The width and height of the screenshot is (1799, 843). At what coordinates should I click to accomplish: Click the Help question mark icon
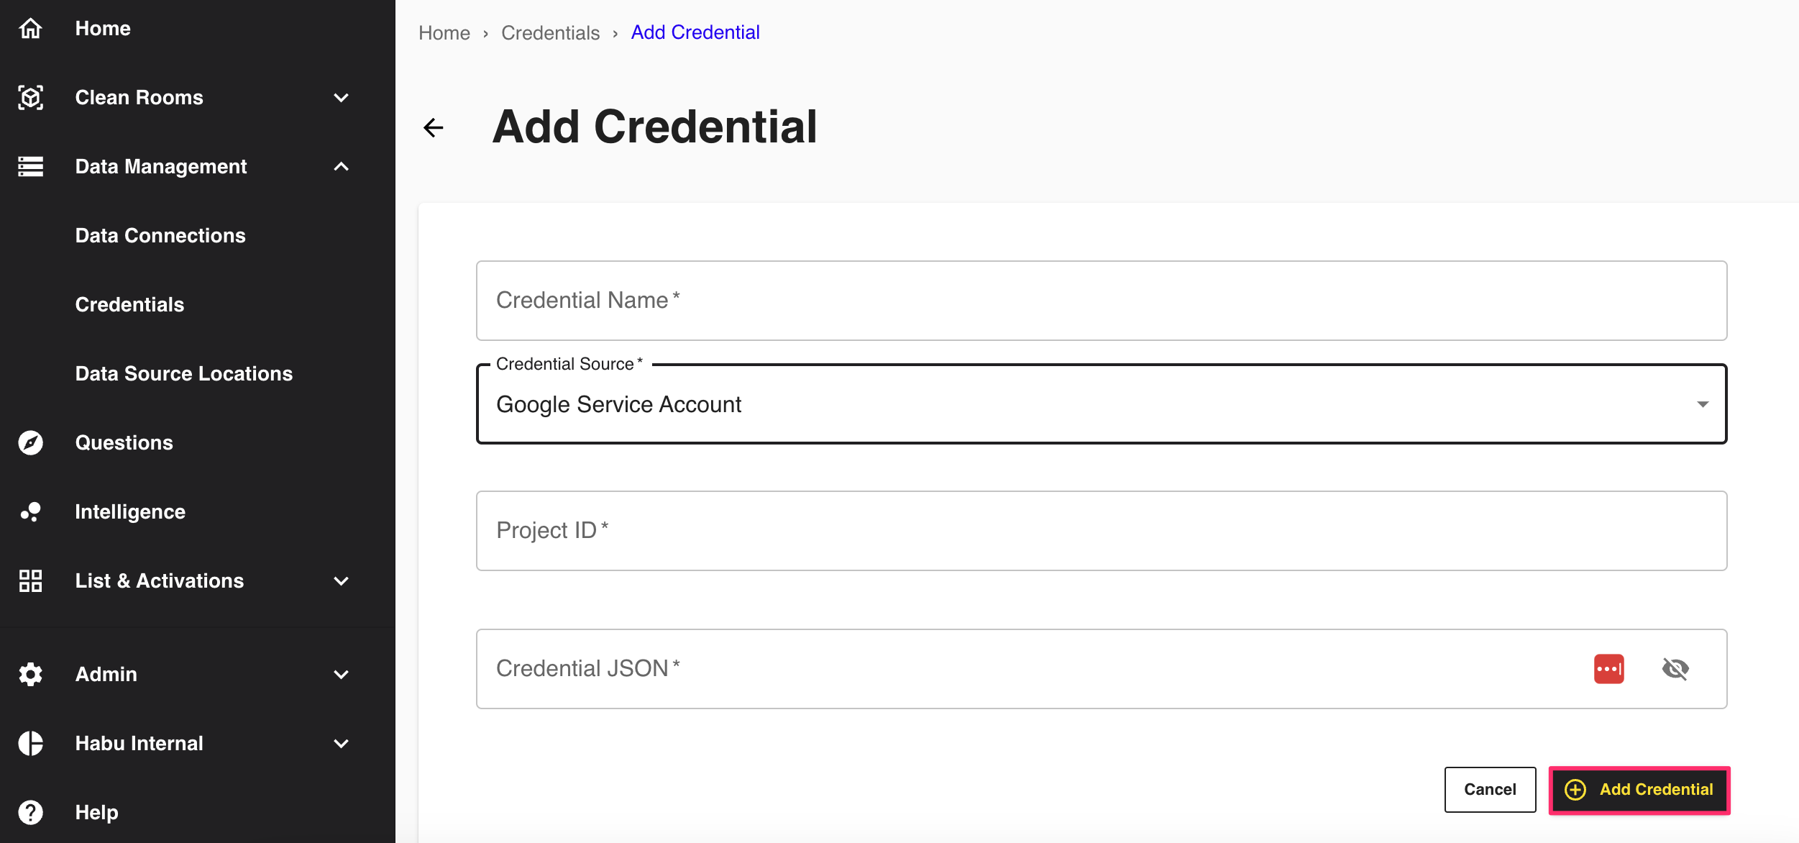pos(30,812)
